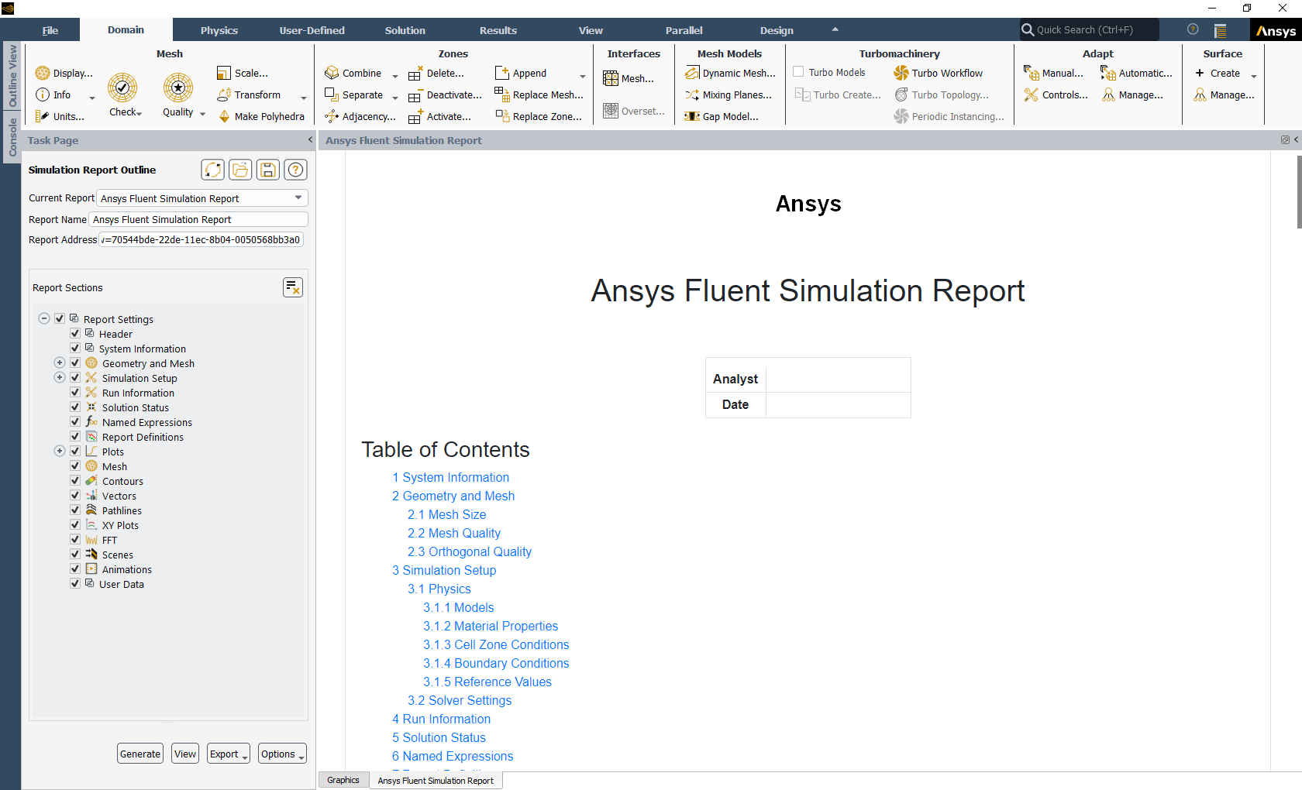Click inside the Report Name field

pyautogui.click(x=198, y=219)
